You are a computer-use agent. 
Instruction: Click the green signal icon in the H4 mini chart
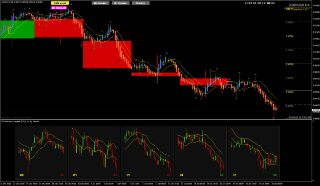click(x=222, y=175)
